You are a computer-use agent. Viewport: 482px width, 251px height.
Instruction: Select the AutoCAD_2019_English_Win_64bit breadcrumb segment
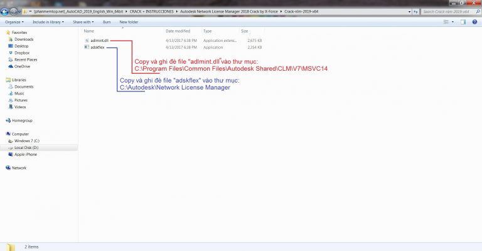click(x=78, y=12)
